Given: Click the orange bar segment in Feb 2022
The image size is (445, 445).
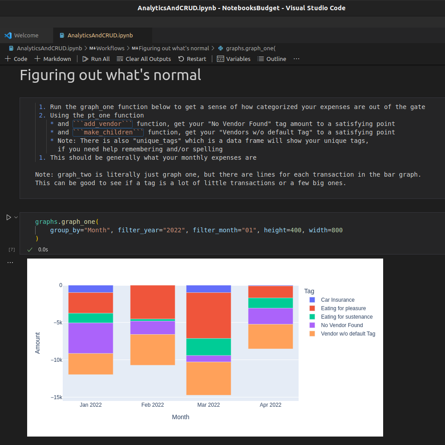Looking at the screenshot, I should 153,350.
